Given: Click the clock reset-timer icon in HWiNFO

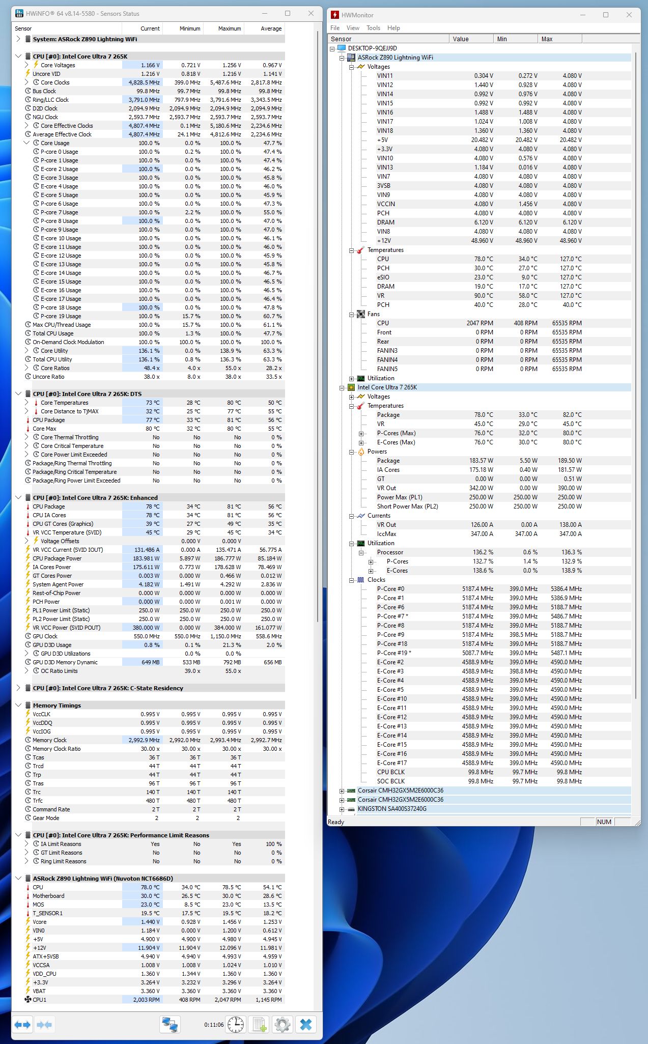Looking at the screenshot, I should click(235, 1024).
